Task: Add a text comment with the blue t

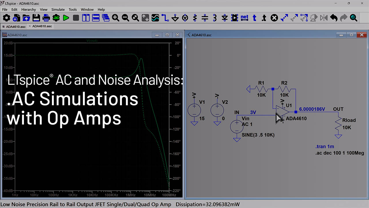Action: point(254,18)
